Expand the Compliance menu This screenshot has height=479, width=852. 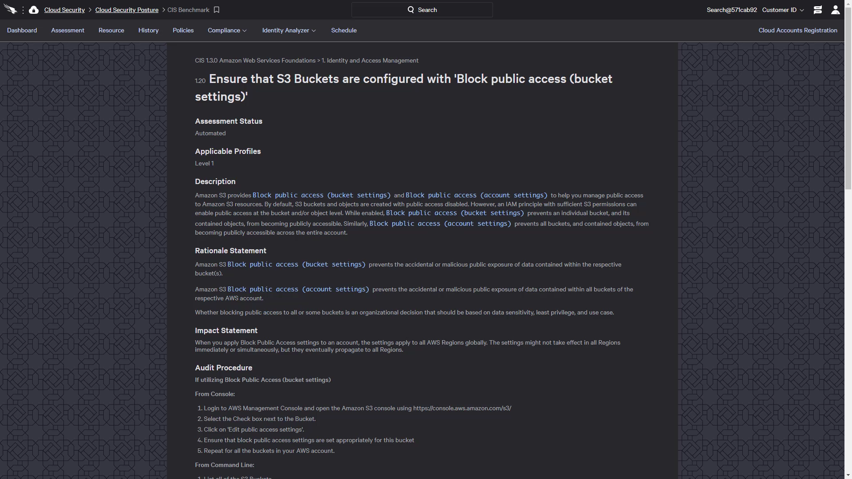coord(227,30)
